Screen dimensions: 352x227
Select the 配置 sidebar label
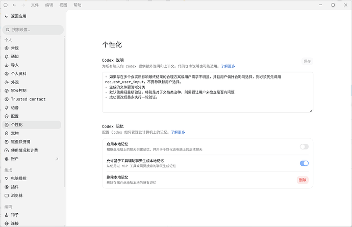coord(15,116)
